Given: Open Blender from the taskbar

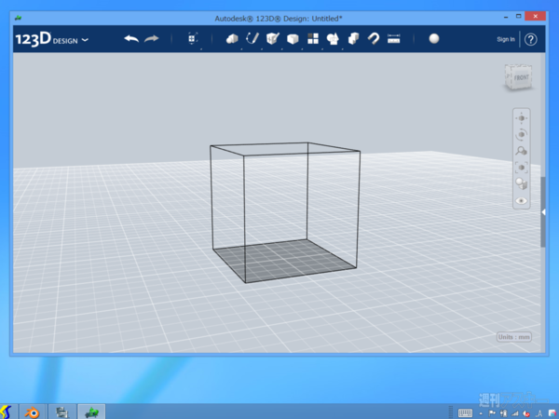Looking at the screenshot, I should [32, 412].
